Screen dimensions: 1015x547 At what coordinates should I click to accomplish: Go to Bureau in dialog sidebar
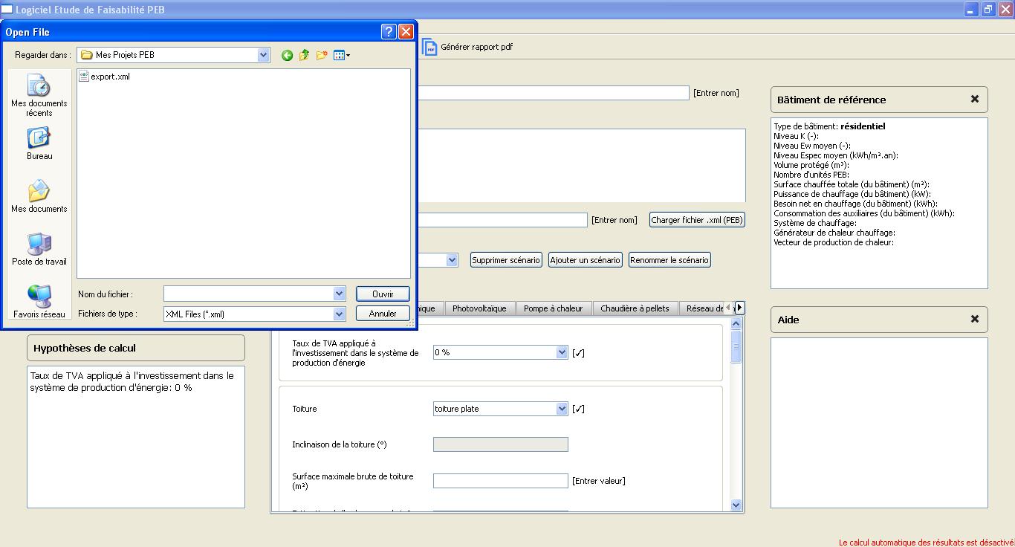pyautogui.click(x=39, y=144)
